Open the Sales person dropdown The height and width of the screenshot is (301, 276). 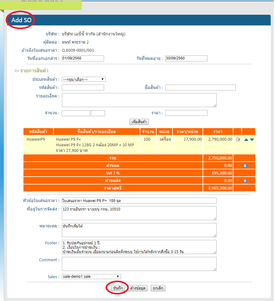[91, 277]
